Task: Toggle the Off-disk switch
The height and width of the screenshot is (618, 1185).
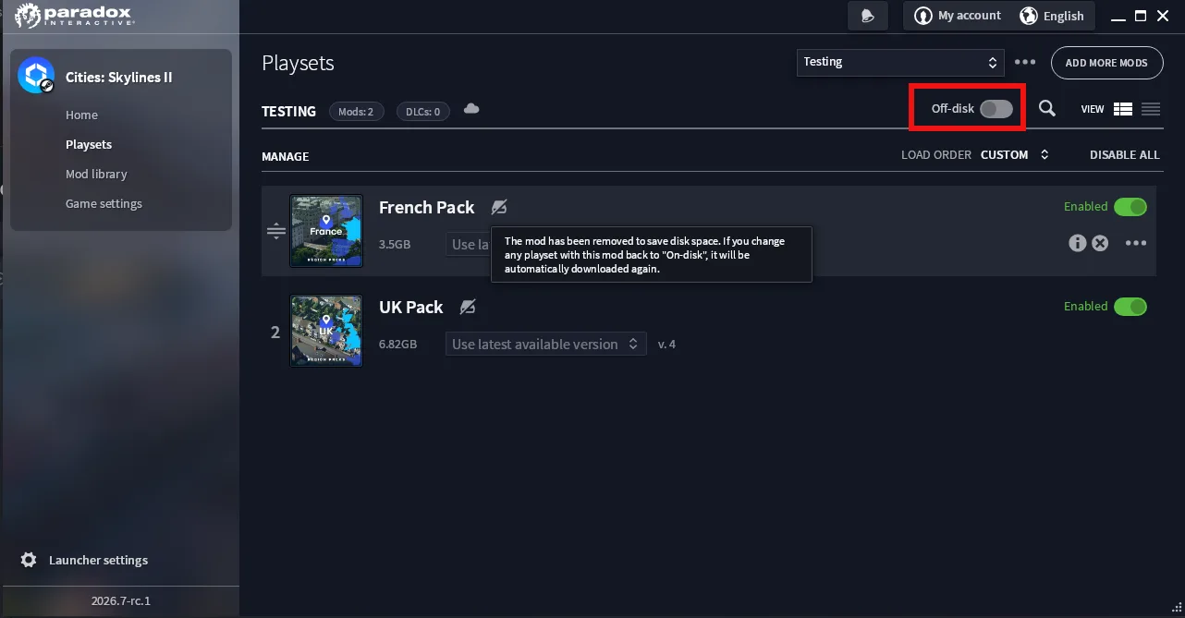Action: 996,109
